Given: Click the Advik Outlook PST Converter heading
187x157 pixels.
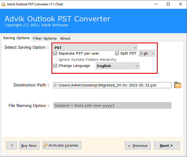Looking at the screenshot, I should (58, 19).
